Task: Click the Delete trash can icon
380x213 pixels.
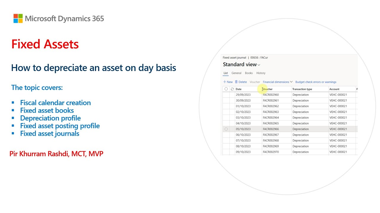Action: coord(236,82)
